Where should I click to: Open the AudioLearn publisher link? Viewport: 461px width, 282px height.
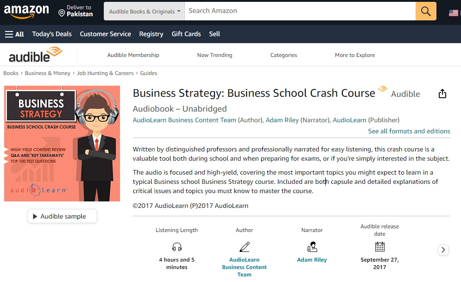(349, 120)
